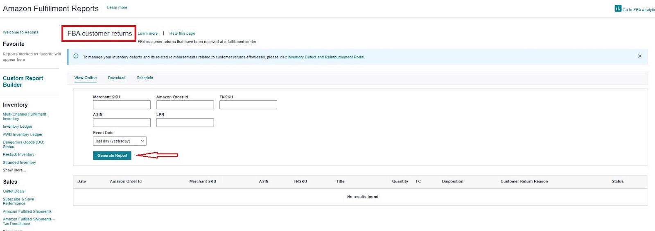Switch to the View Online tab
The height and width of the screenshot is (231, 655).
tap(86, 78)
